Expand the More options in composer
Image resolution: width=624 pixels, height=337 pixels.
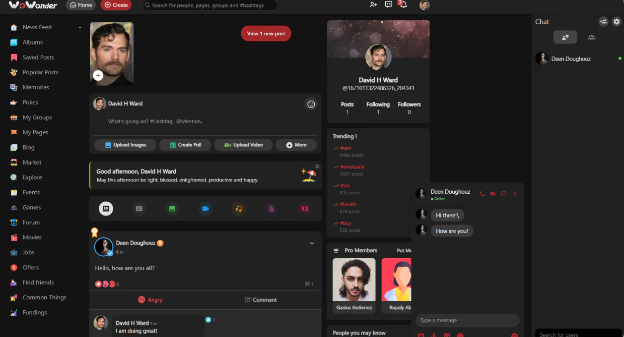click(296, 145)
